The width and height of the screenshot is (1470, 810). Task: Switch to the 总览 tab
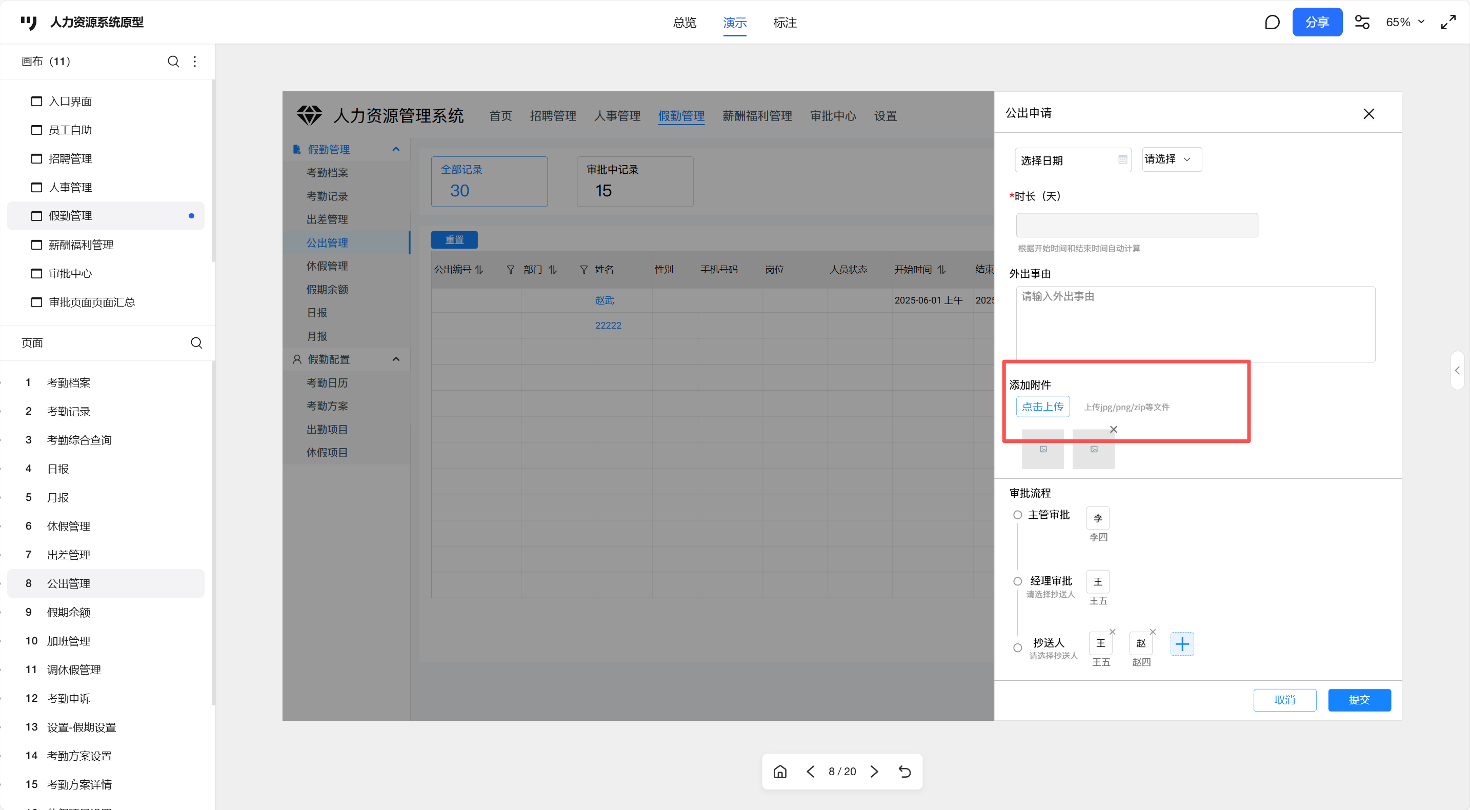[684, 23]
